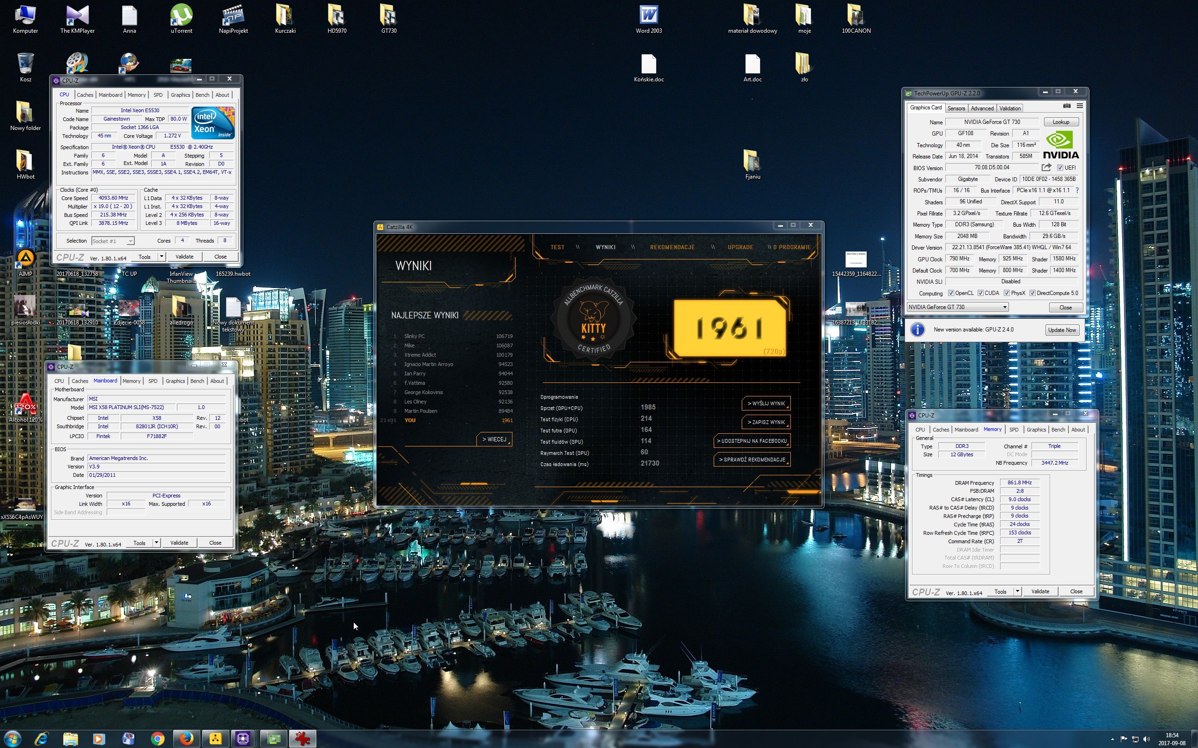This screenshot has width=1198, height=748.
Task: Toggle the CUDA checkbox in GPU-Z
Action: point(980,293)
